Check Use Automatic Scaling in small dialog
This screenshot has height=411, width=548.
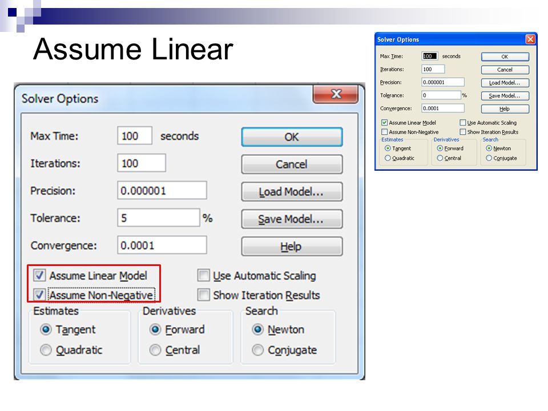tap(463, 123)
